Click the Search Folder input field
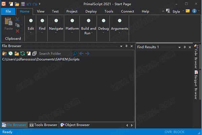 [x=55, y=54]
